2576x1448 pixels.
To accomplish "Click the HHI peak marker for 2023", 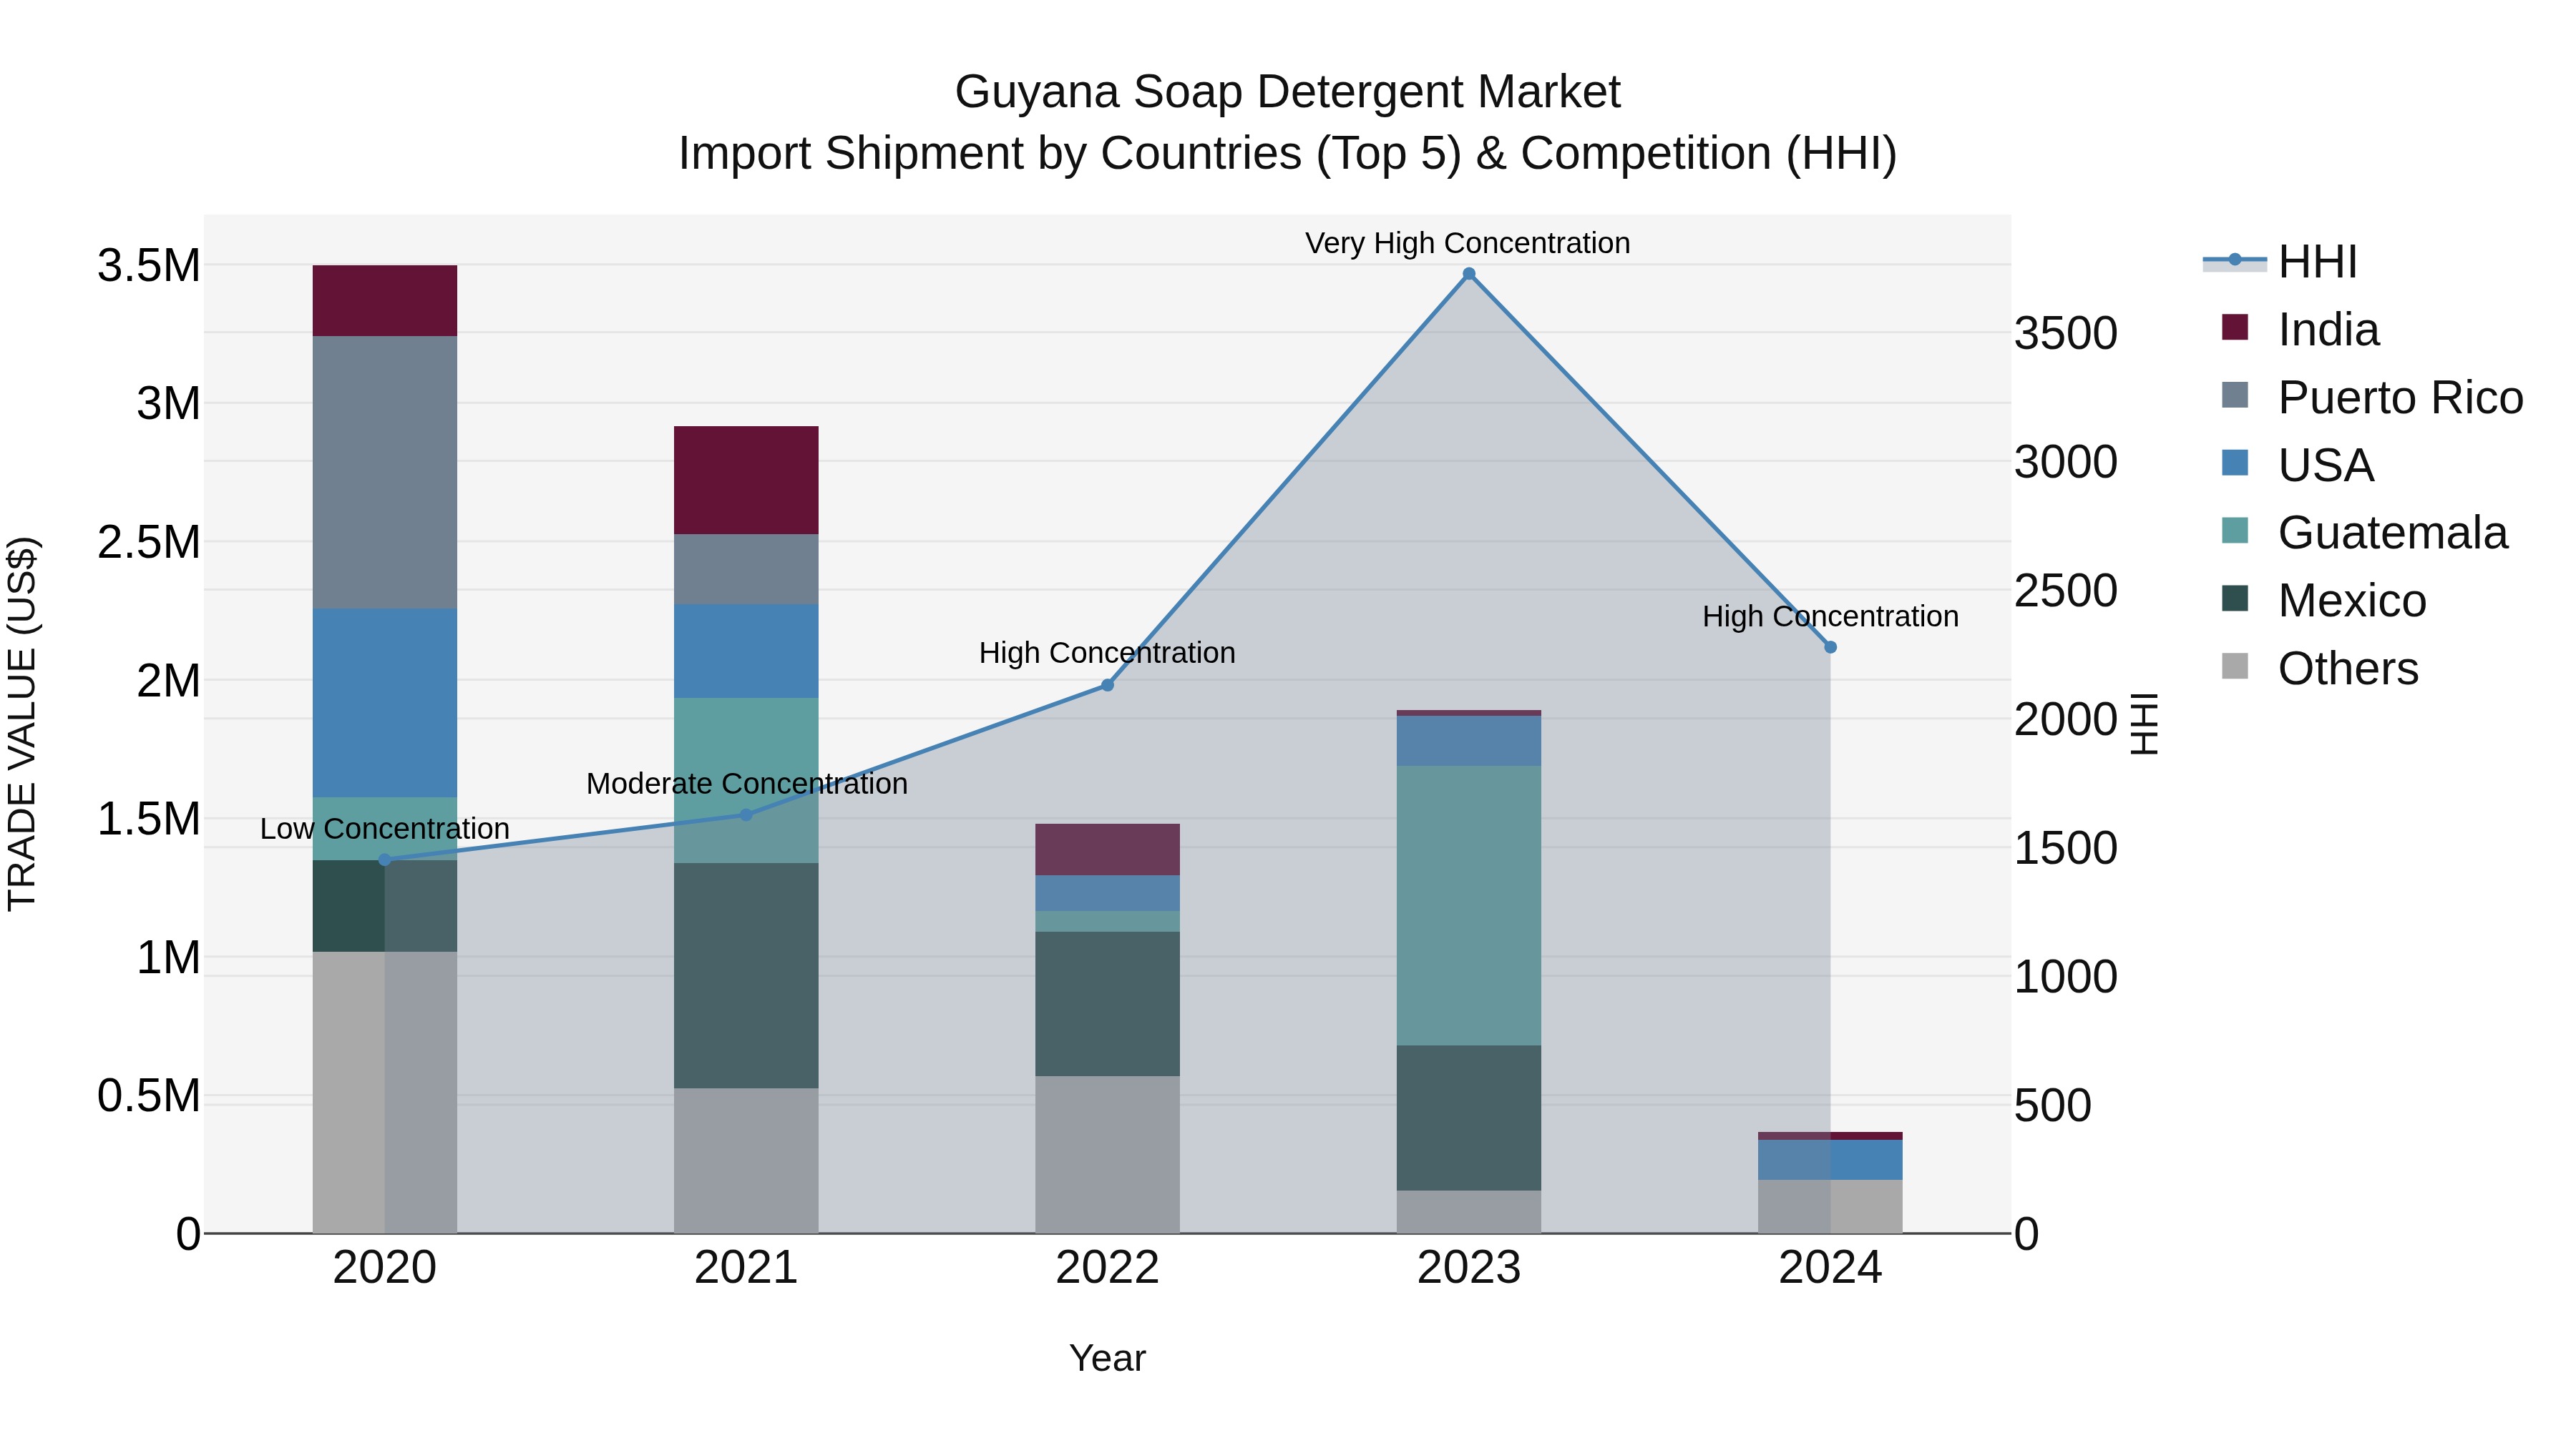I will click(x=1469, y=274).
